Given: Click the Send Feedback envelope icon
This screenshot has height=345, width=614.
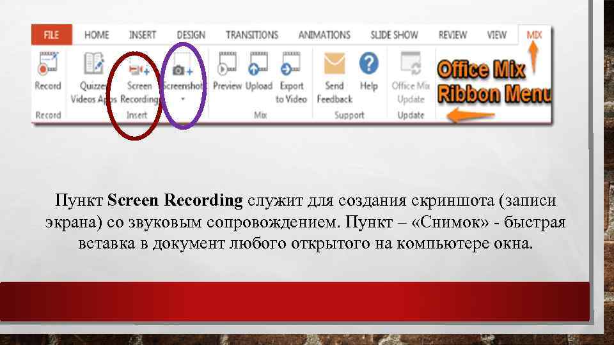Looking at the screenshot, I should 335,63.
